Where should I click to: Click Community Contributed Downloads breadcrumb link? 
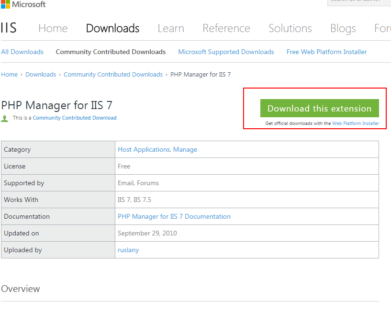(x=113, y=75)
